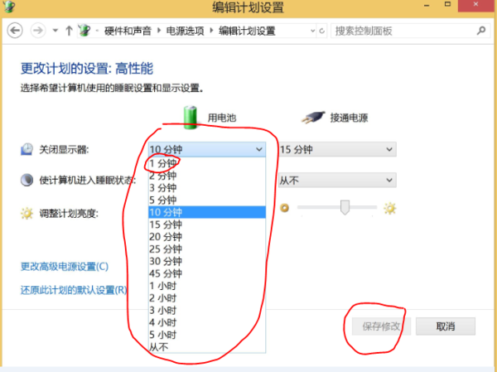Click the plan brightness slider thumb
The height and width of the screenshot is (372, 497).
pos(345,207)
